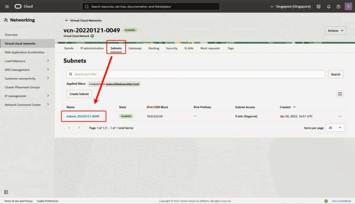Viewport: 355px width, 204px height.
Task: Open the Items per page dropdown
Action: pos(335,128)
